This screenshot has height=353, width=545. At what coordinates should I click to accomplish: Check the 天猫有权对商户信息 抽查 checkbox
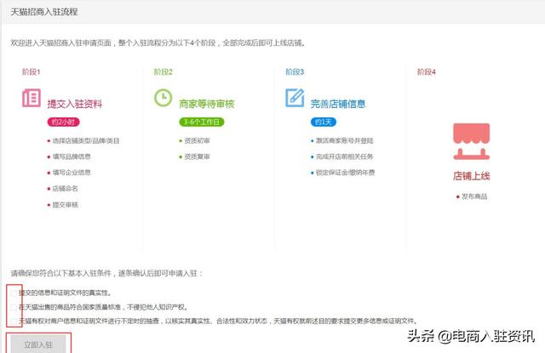14,322
